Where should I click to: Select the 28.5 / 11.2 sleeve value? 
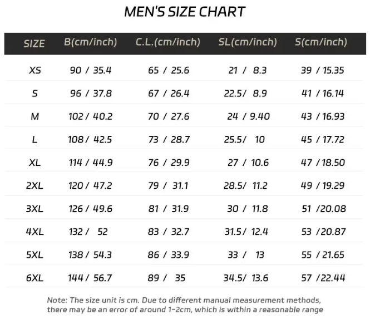(x=245, y=186)
